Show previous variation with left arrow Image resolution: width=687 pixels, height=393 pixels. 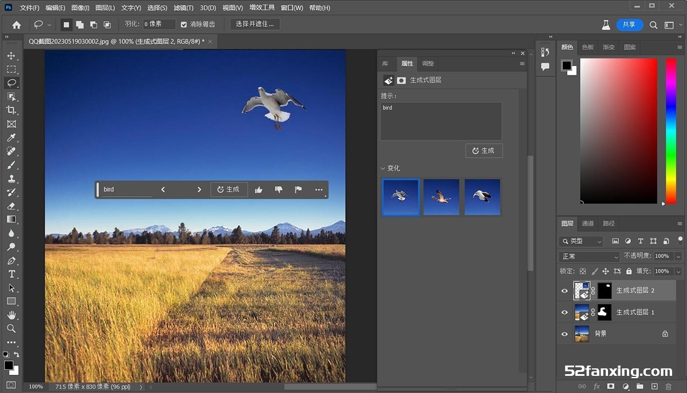click(163, 189)
